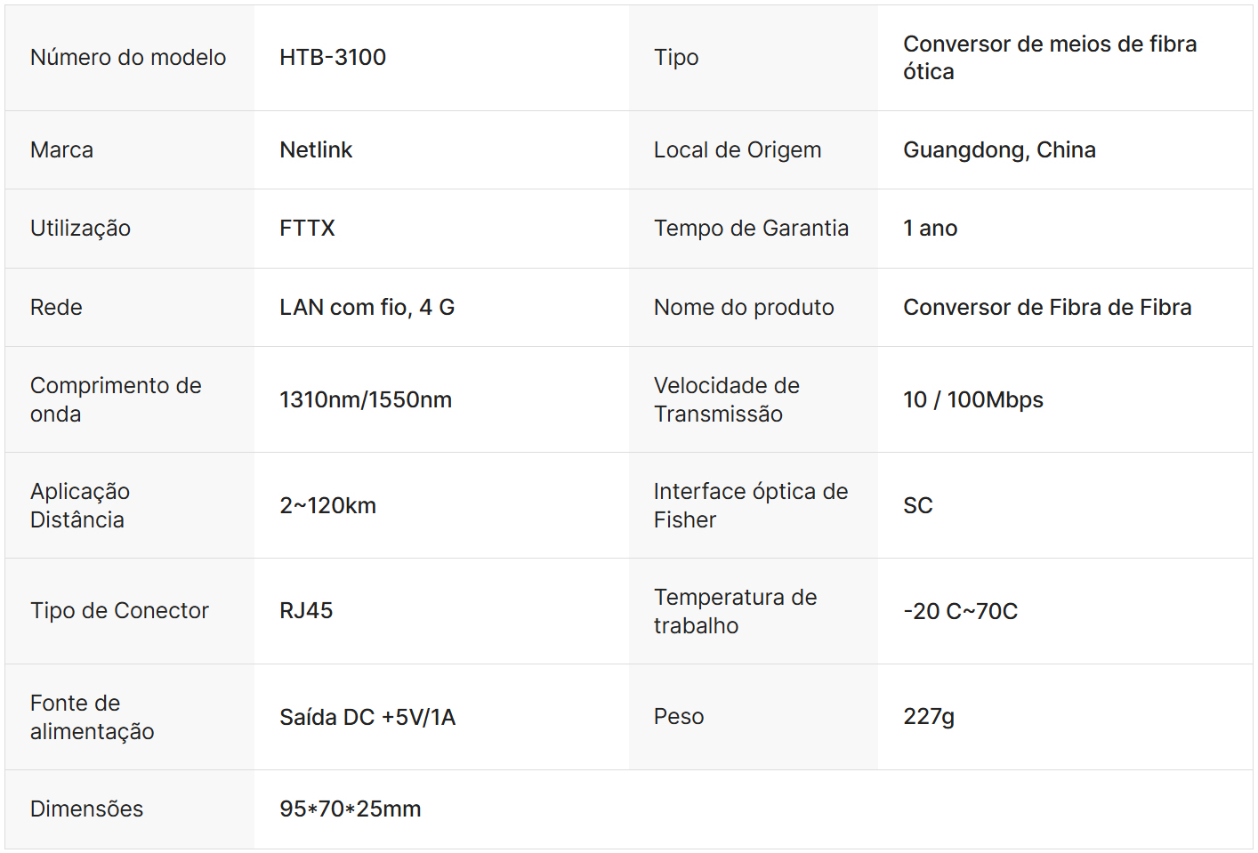Select the 1310nm/1550nm wavelength value
This screenshot has width=1258, height=853.
[366, 400]
